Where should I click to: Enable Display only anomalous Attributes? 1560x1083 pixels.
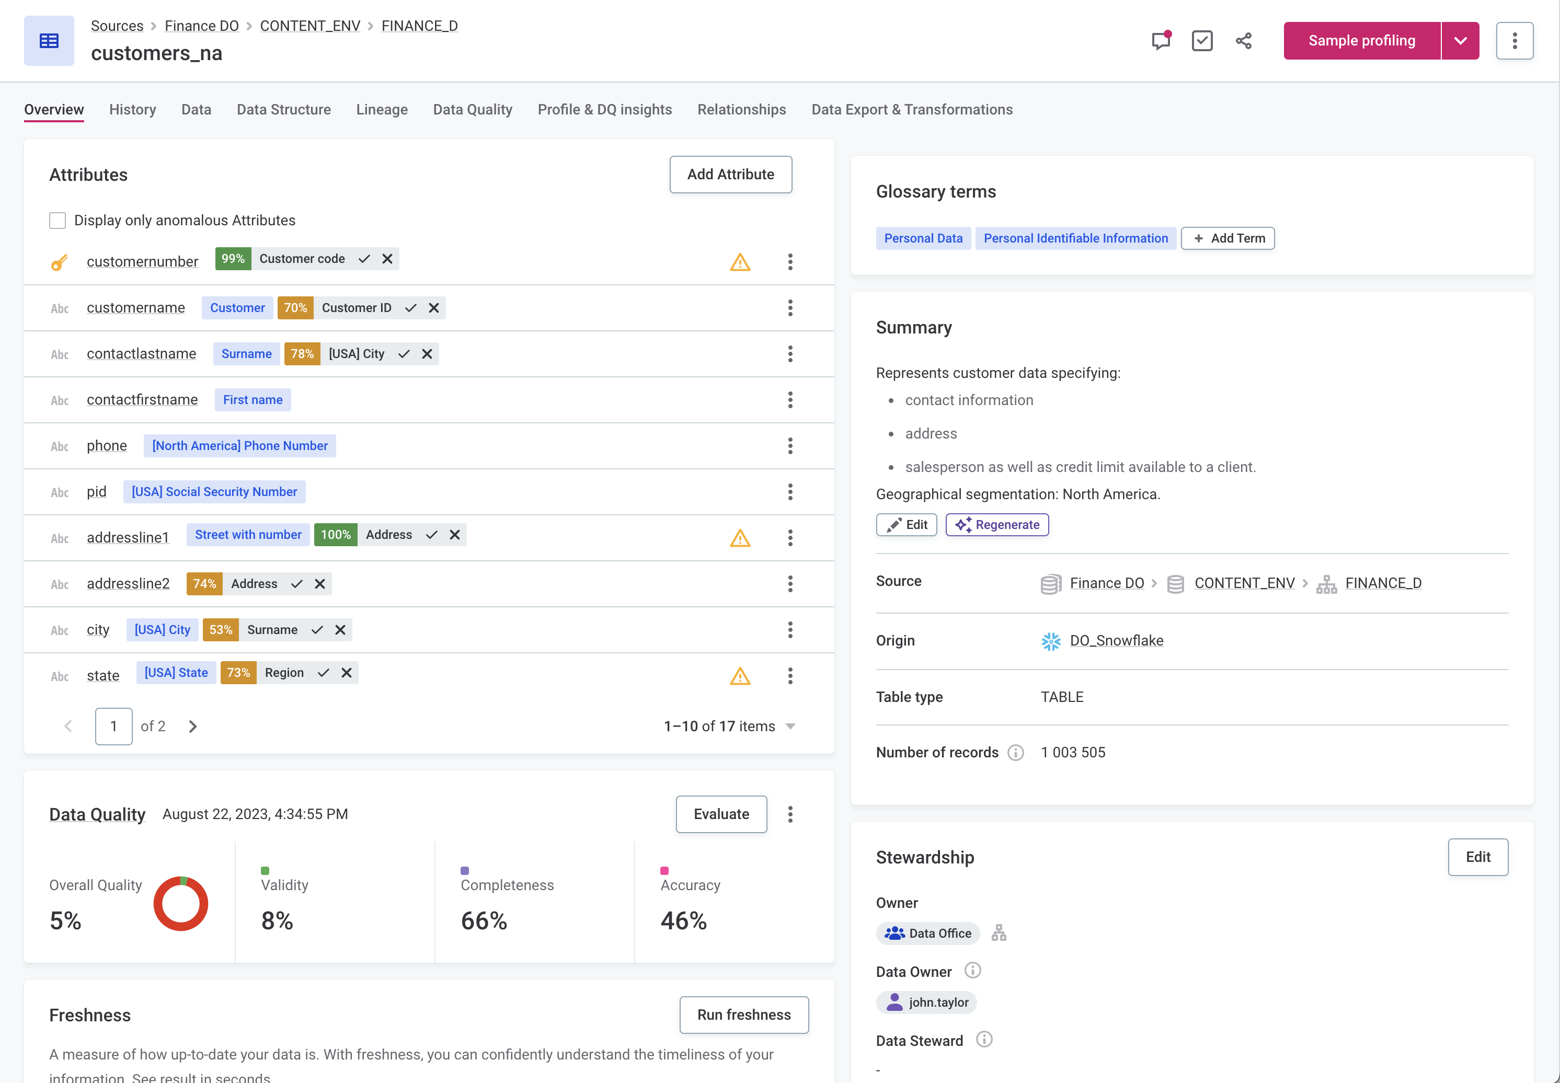[57, 220]
